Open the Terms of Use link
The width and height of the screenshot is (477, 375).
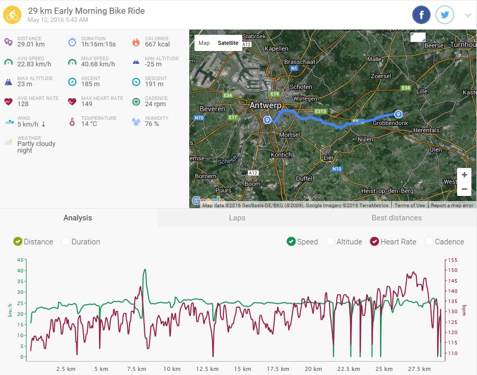point(410,205)
